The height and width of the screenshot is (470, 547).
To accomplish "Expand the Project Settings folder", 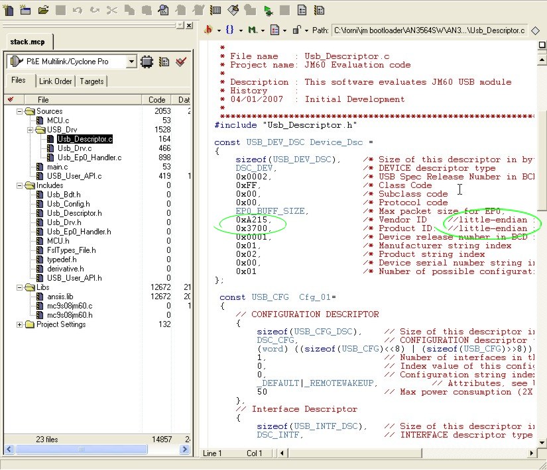I will click(20, 324).
